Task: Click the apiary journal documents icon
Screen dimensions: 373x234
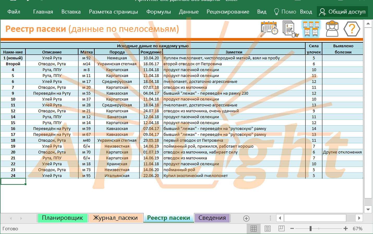Action: coord(290,29)
